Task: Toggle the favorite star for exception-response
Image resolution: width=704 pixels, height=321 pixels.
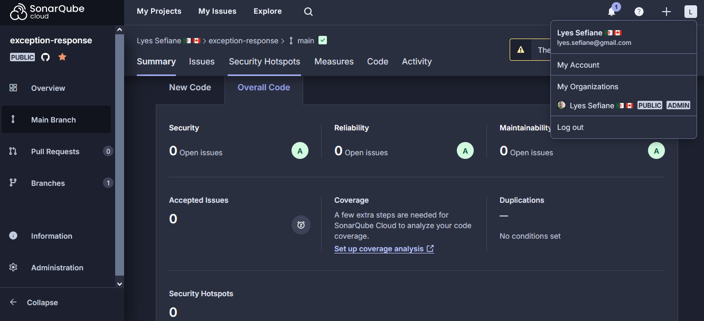Action: 62,56
